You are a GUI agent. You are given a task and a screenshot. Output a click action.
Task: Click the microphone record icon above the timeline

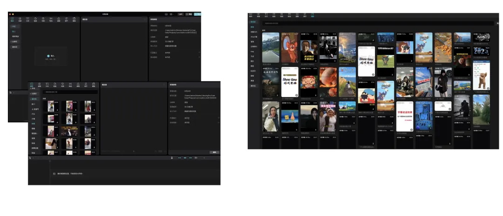[x=172, y=158]
